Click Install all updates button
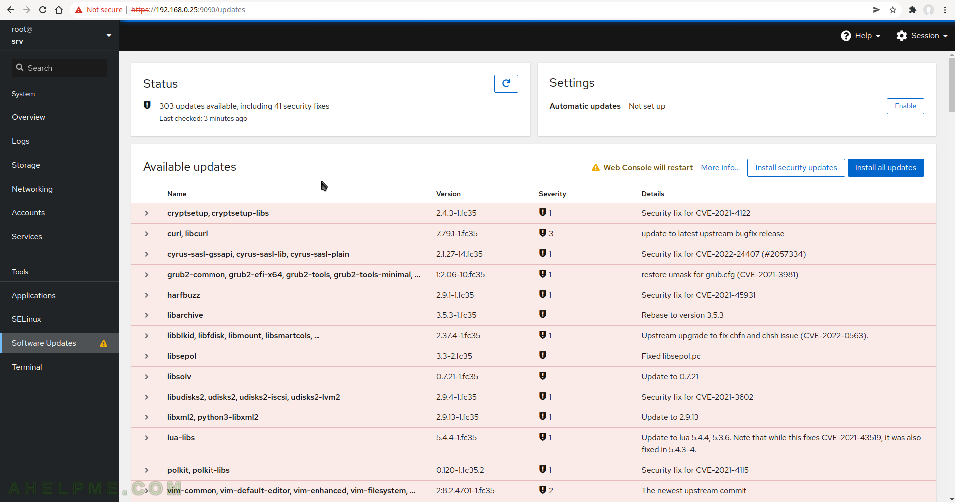 pos(885,168)
